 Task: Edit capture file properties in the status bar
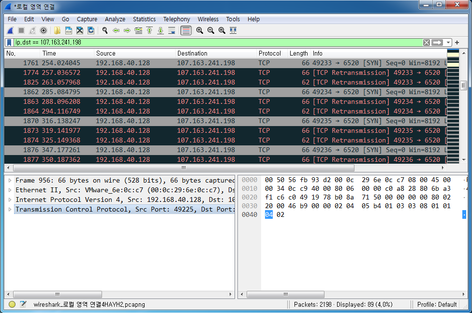[23, 304]
